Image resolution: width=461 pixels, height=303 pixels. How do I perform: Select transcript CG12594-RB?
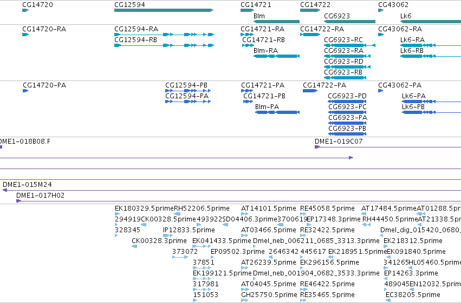coord(164,45)
